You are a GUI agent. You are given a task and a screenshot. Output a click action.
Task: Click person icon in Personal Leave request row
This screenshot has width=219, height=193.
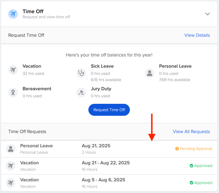click(10, 149)
